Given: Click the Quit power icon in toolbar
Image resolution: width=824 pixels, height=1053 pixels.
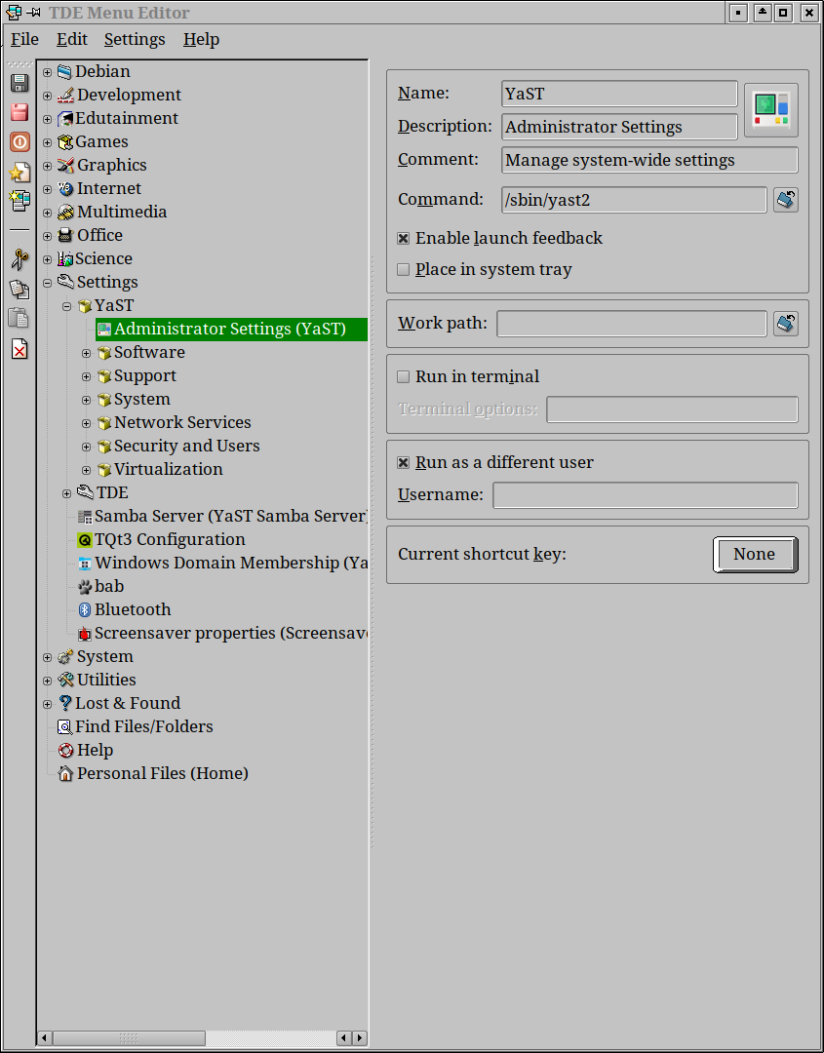Looking at the screenshot, I should tap(20, 141).
